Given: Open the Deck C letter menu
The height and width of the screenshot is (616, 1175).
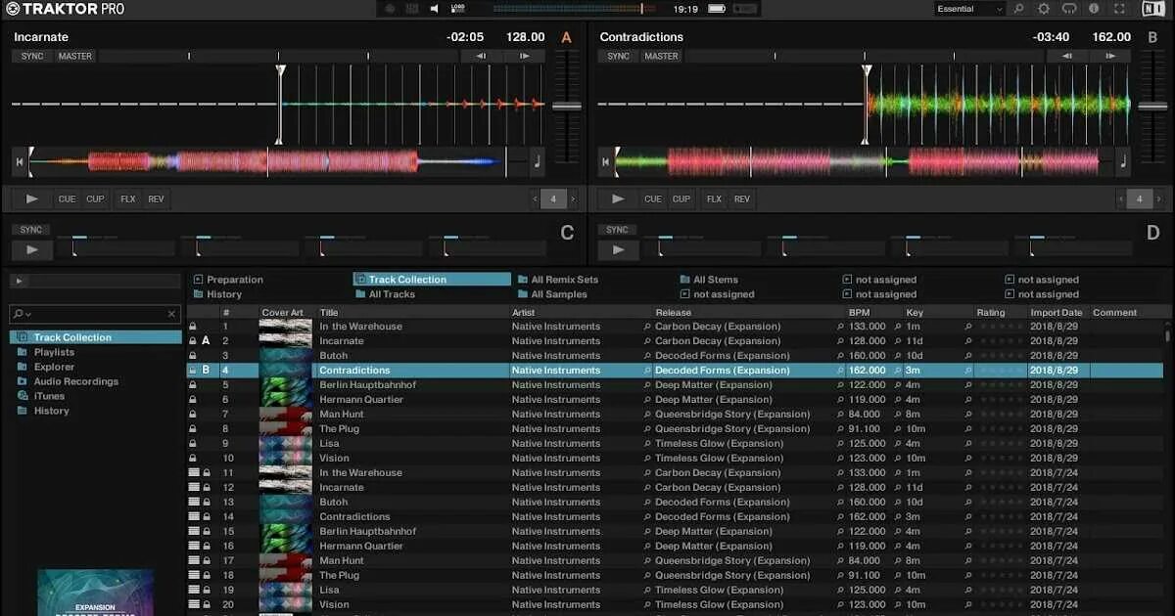Looking at the screenshot, I should [x=566, y=233].
